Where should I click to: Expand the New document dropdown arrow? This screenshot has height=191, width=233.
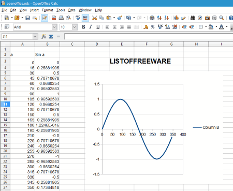12,18
